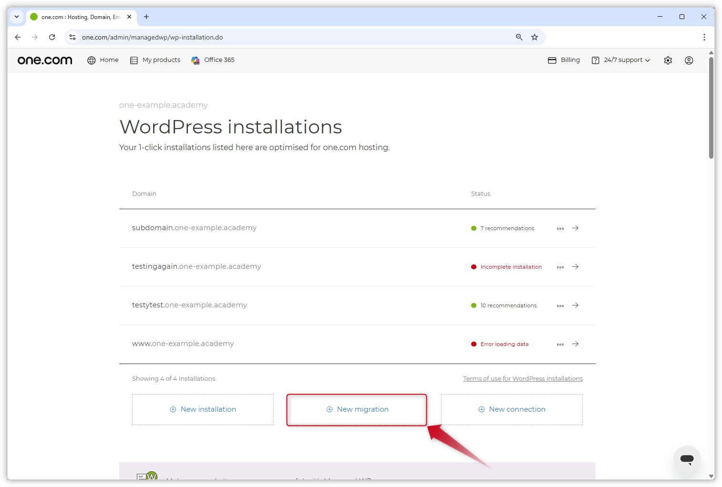Open arrow for testytest.one-example.academy row

[575, 305]
